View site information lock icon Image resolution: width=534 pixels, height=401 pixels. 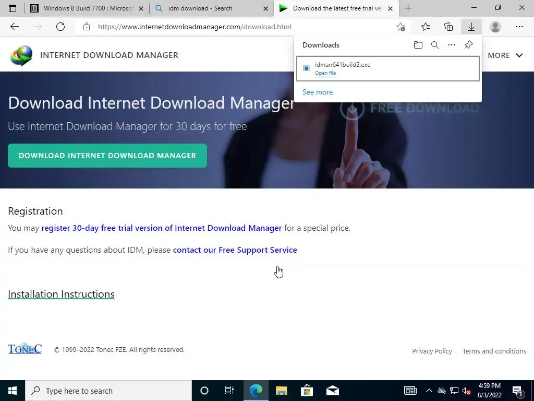pyautogui.click(x=87, y=27)
